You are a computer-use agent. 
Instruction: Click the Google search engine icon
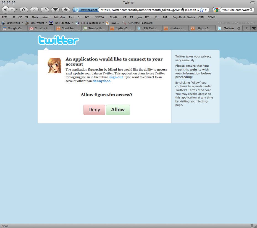pyautogui.click(x=216, y=10)
